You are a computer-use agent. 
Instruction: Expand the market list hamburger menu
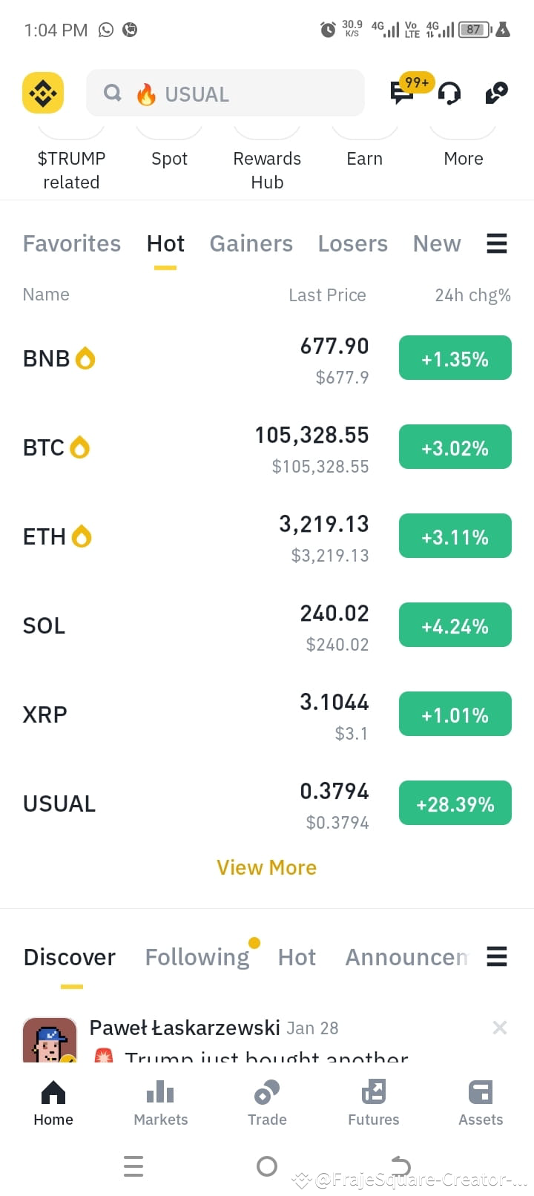coord(497,243)
